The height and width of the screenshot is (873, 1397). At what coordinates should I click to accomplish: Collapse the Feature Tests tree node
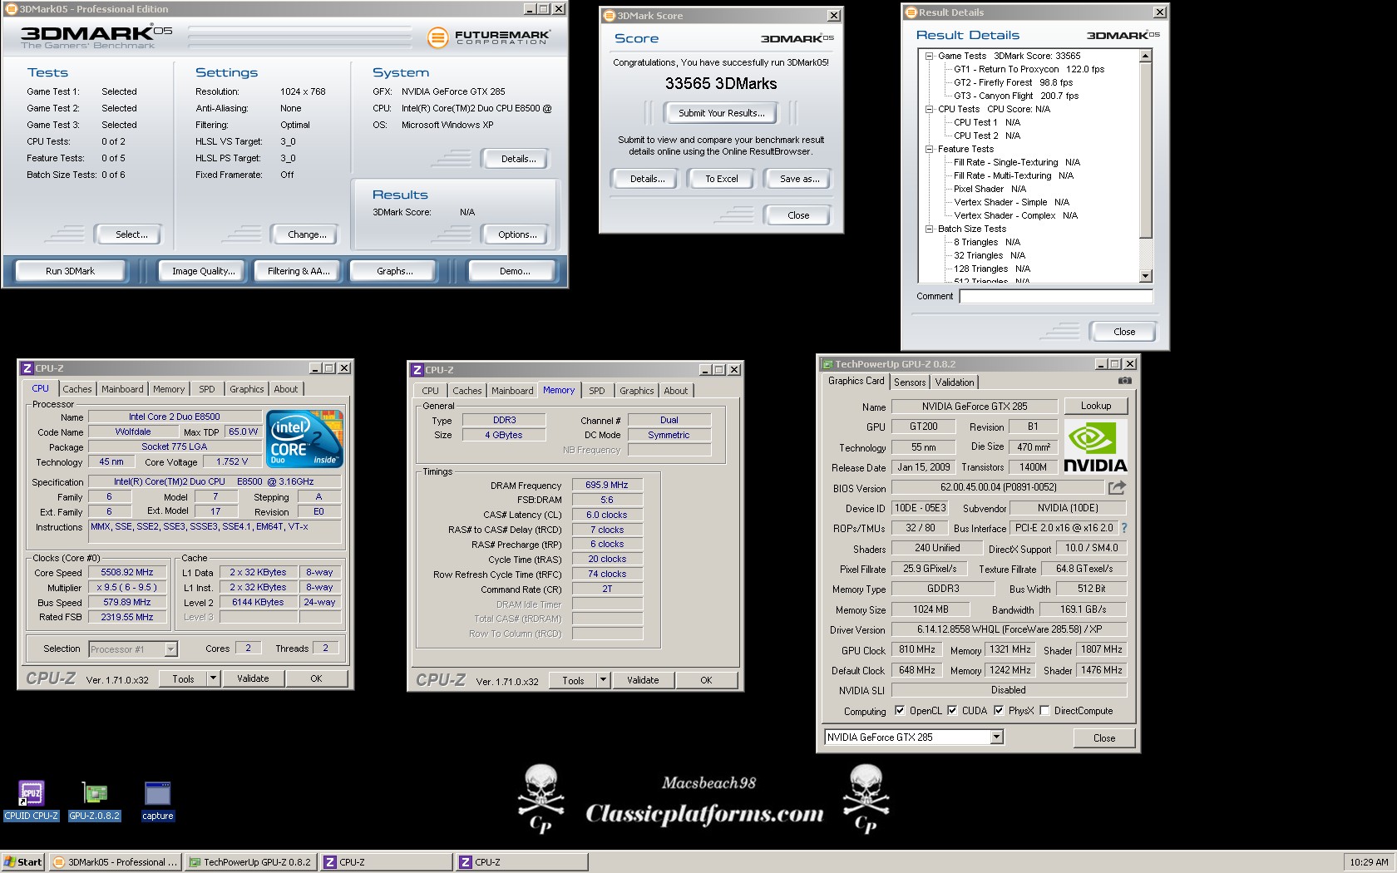coord(929,149)
